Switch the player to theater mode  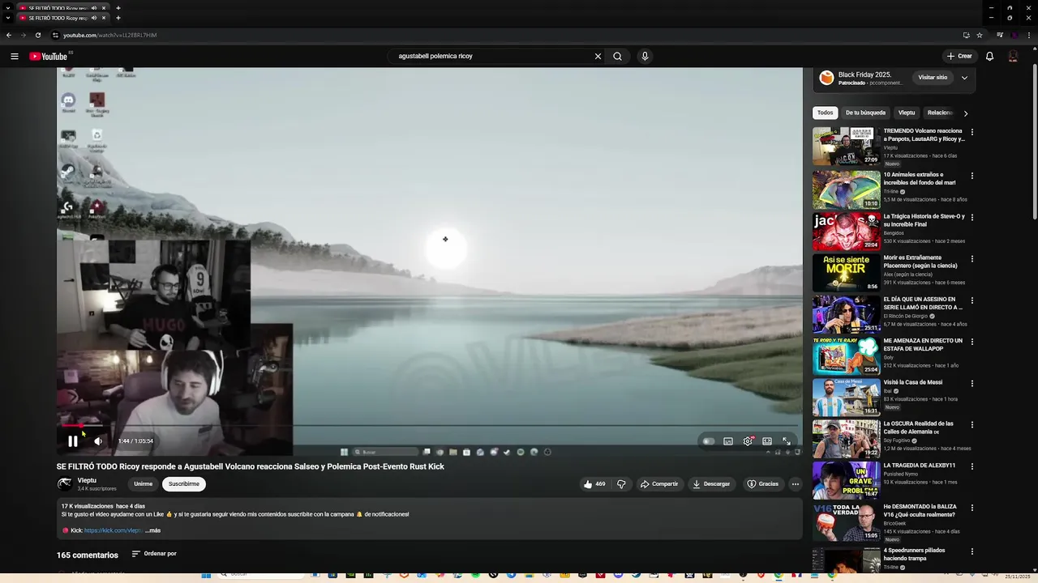point(767,441)
